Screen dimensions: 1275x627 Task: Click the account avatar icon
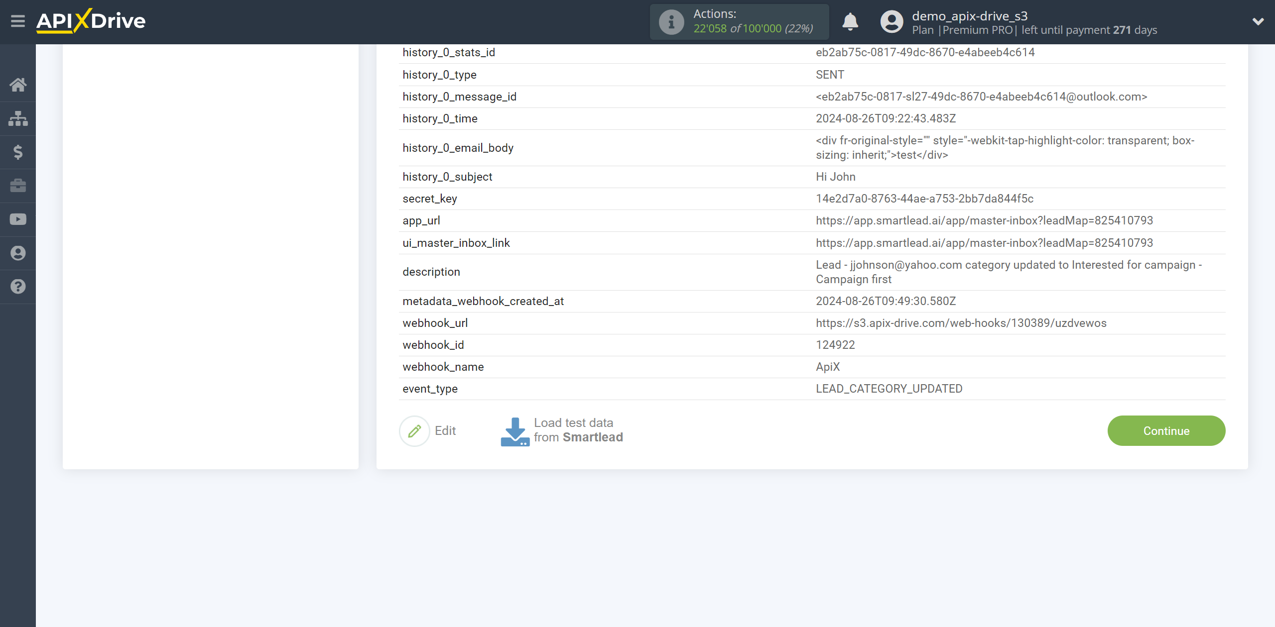[892, 22]
